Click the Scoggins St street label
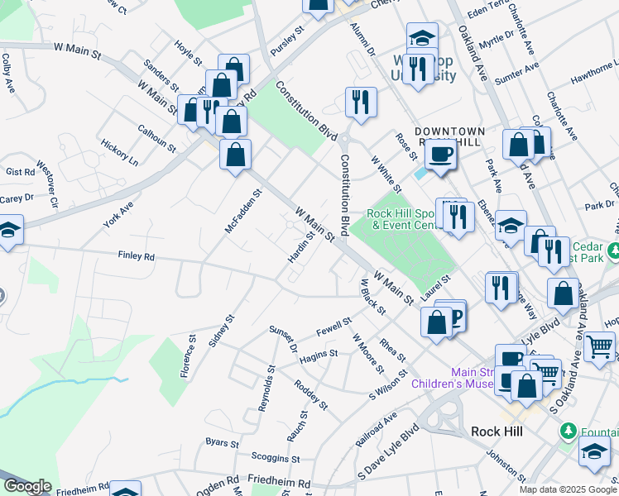The width and height of the screenshot is (619, 496). (276, 458)
